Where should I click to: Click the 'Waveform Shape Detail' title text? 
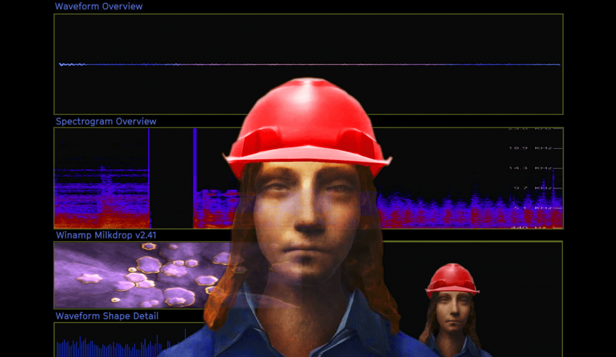coord(107,316)
